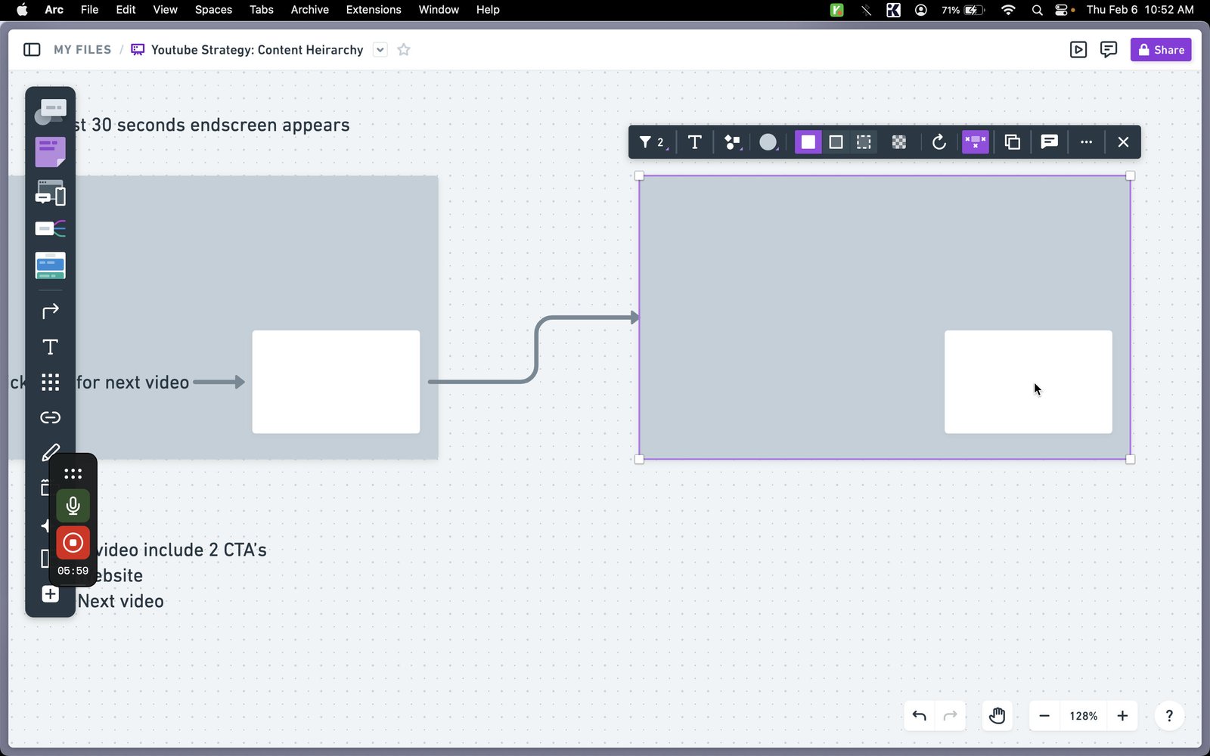This screenshot has height=756, width=1210.
Task: Select the link tool in sidebar
Action: [x=50, y=417]
